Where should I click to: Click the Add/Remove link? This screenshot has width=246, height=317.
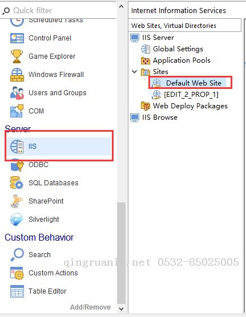pyautogui.click(x=90, y=307)
